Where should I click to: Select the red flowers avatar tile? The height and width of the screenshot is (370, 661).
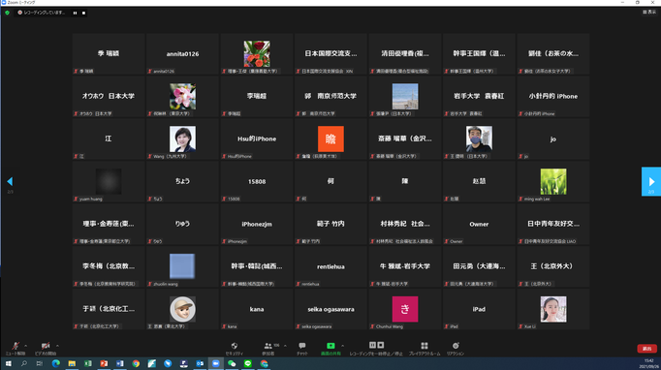(x=257, y=54)
